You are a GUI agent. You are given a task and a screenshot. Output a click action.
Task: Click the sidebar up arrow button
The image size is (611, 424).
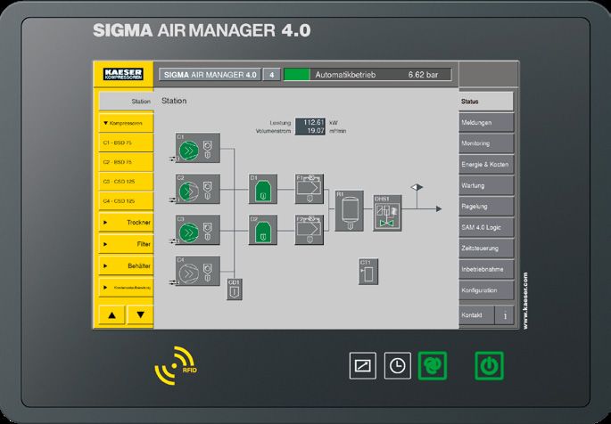[111, 315]
